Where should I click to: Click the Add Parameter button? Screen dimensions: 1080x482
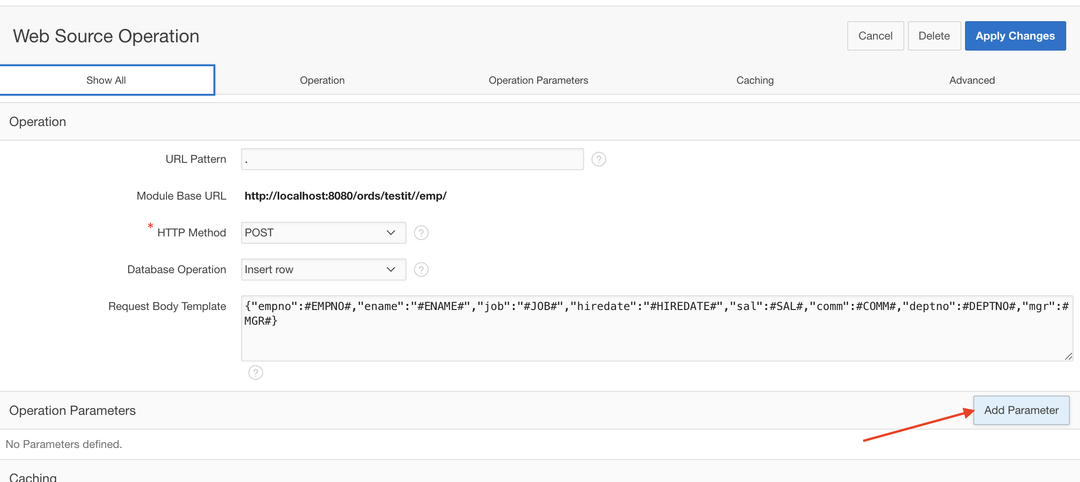click(1021, 410)
